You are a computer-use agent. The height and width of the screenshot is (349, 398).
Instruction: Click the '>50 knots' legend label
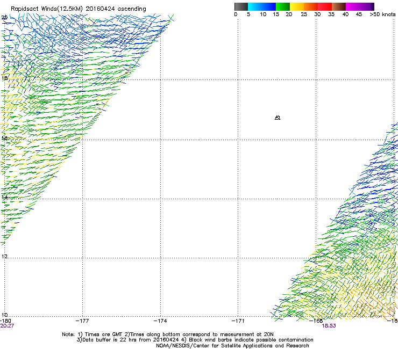click(382, 14)
